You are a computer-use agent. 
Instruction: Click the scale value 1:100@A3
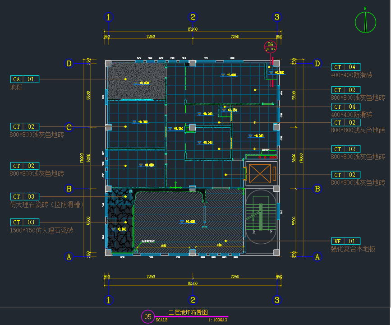217,320
